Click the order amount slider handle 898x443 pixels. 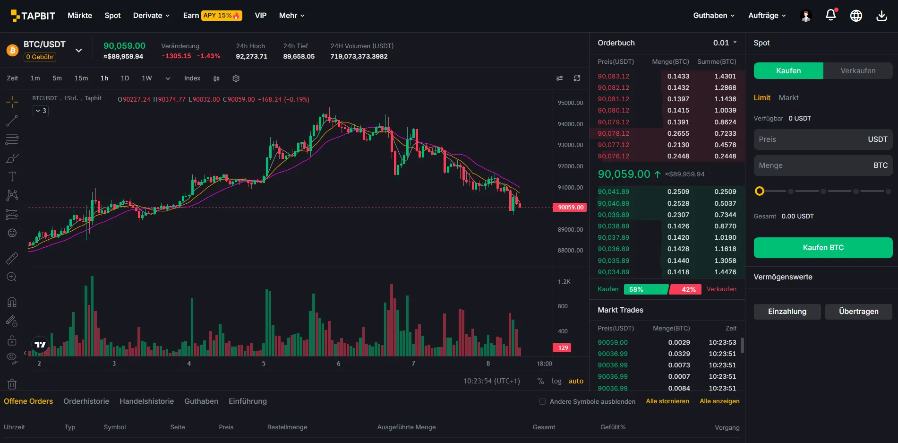(760, 191)
